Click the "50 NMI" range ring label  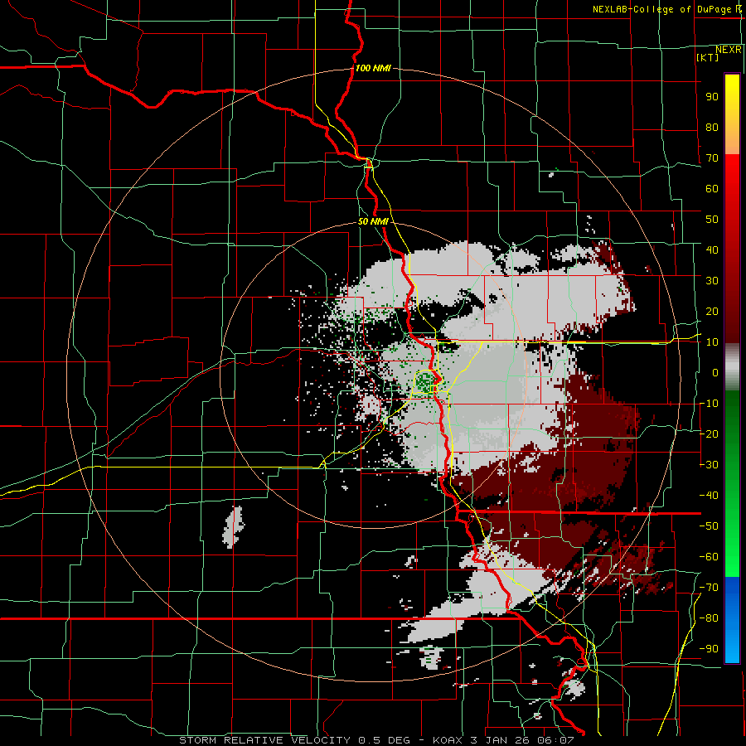(373, 221)
